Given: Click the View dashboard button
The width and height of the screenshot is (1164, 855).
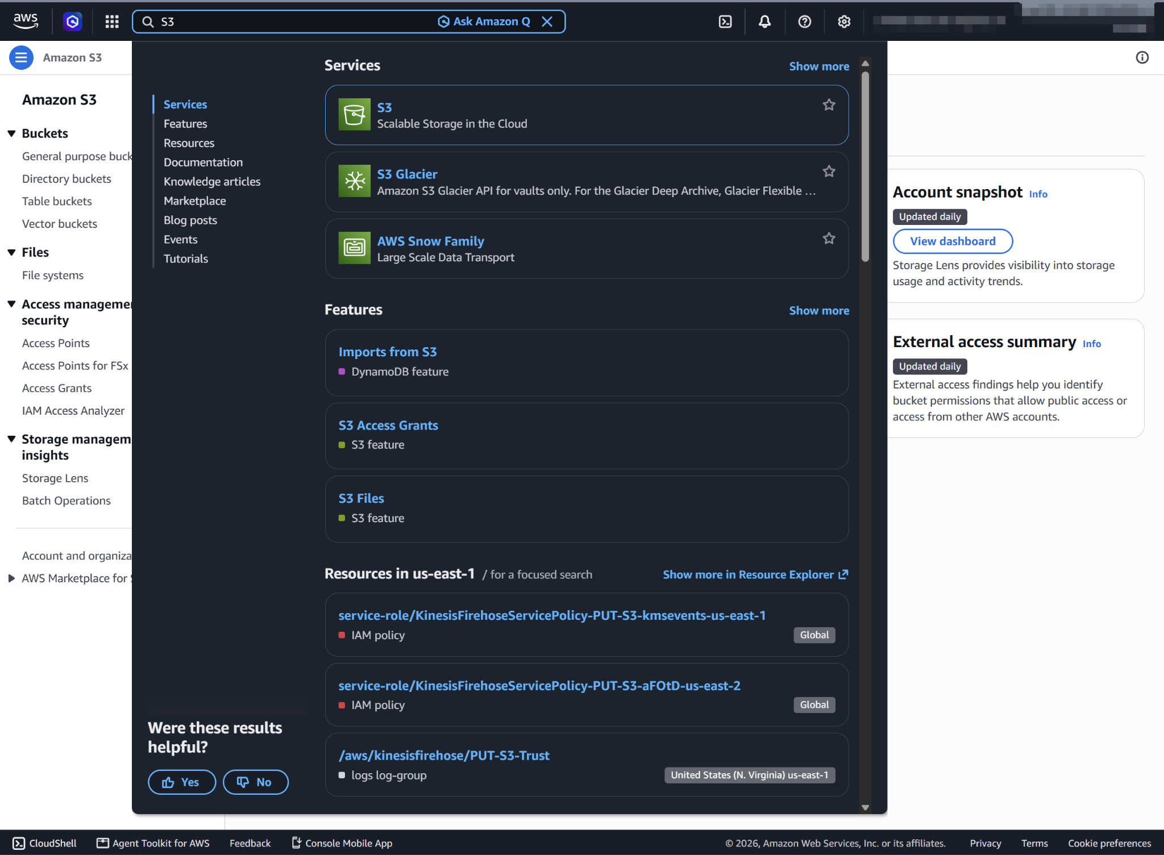Looking at the screenshot, I should click(x=953, y=241).
